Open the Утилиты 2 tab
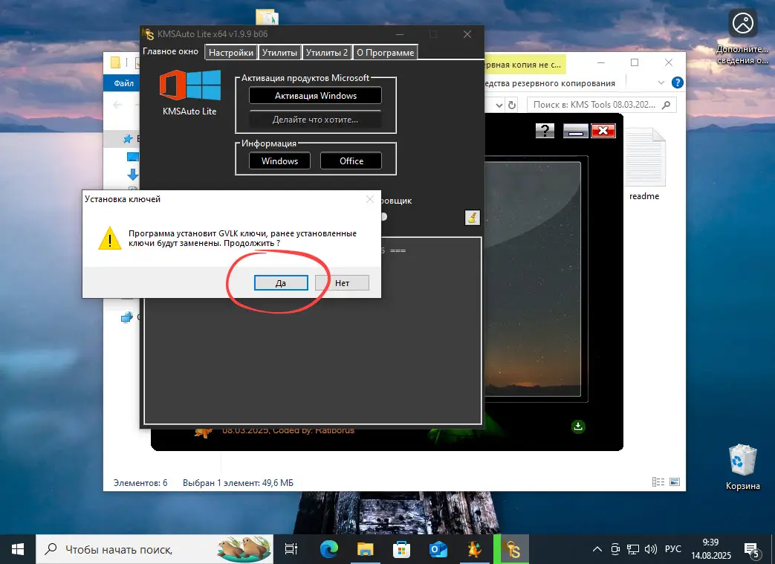 [x=327, y=53]
